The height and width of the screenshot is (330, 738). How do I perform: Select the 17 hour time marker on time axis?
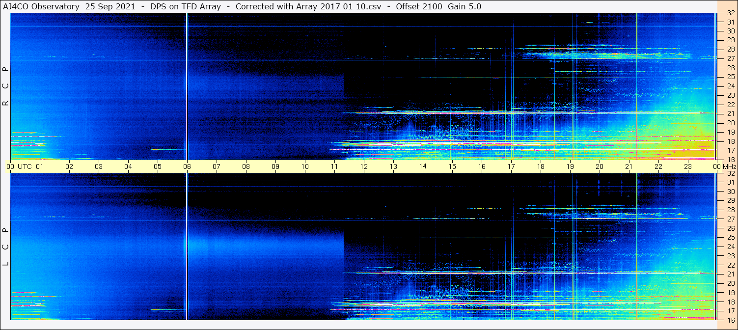point(511,166)
